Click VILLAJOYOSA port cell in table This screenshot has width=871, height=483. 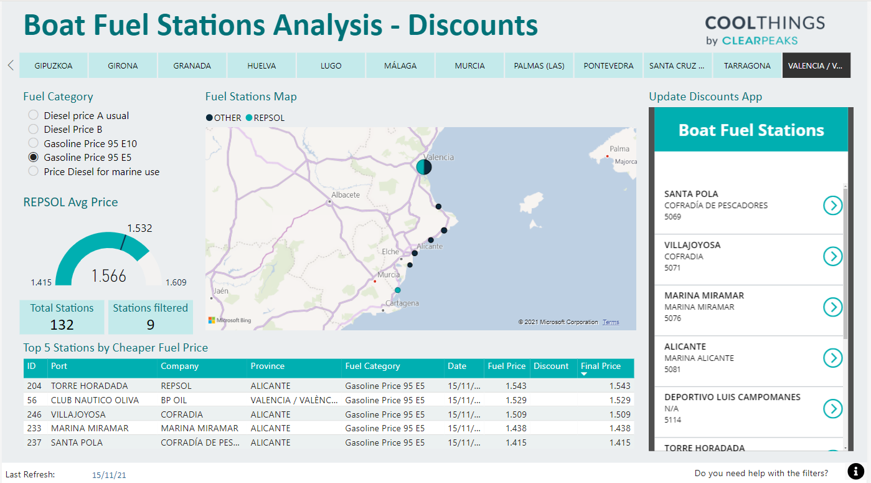pos(78,414)
